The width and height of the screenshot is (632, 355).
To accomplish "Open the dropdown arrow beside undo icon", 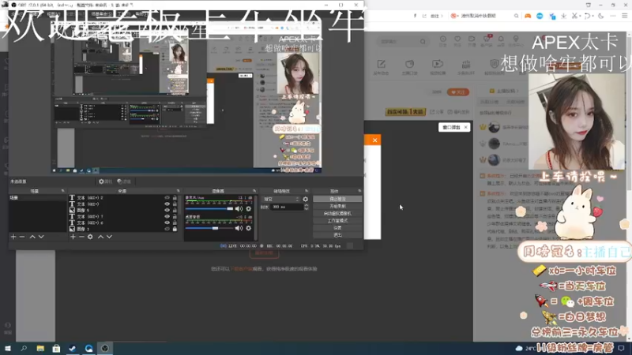I will coord(592,16).
